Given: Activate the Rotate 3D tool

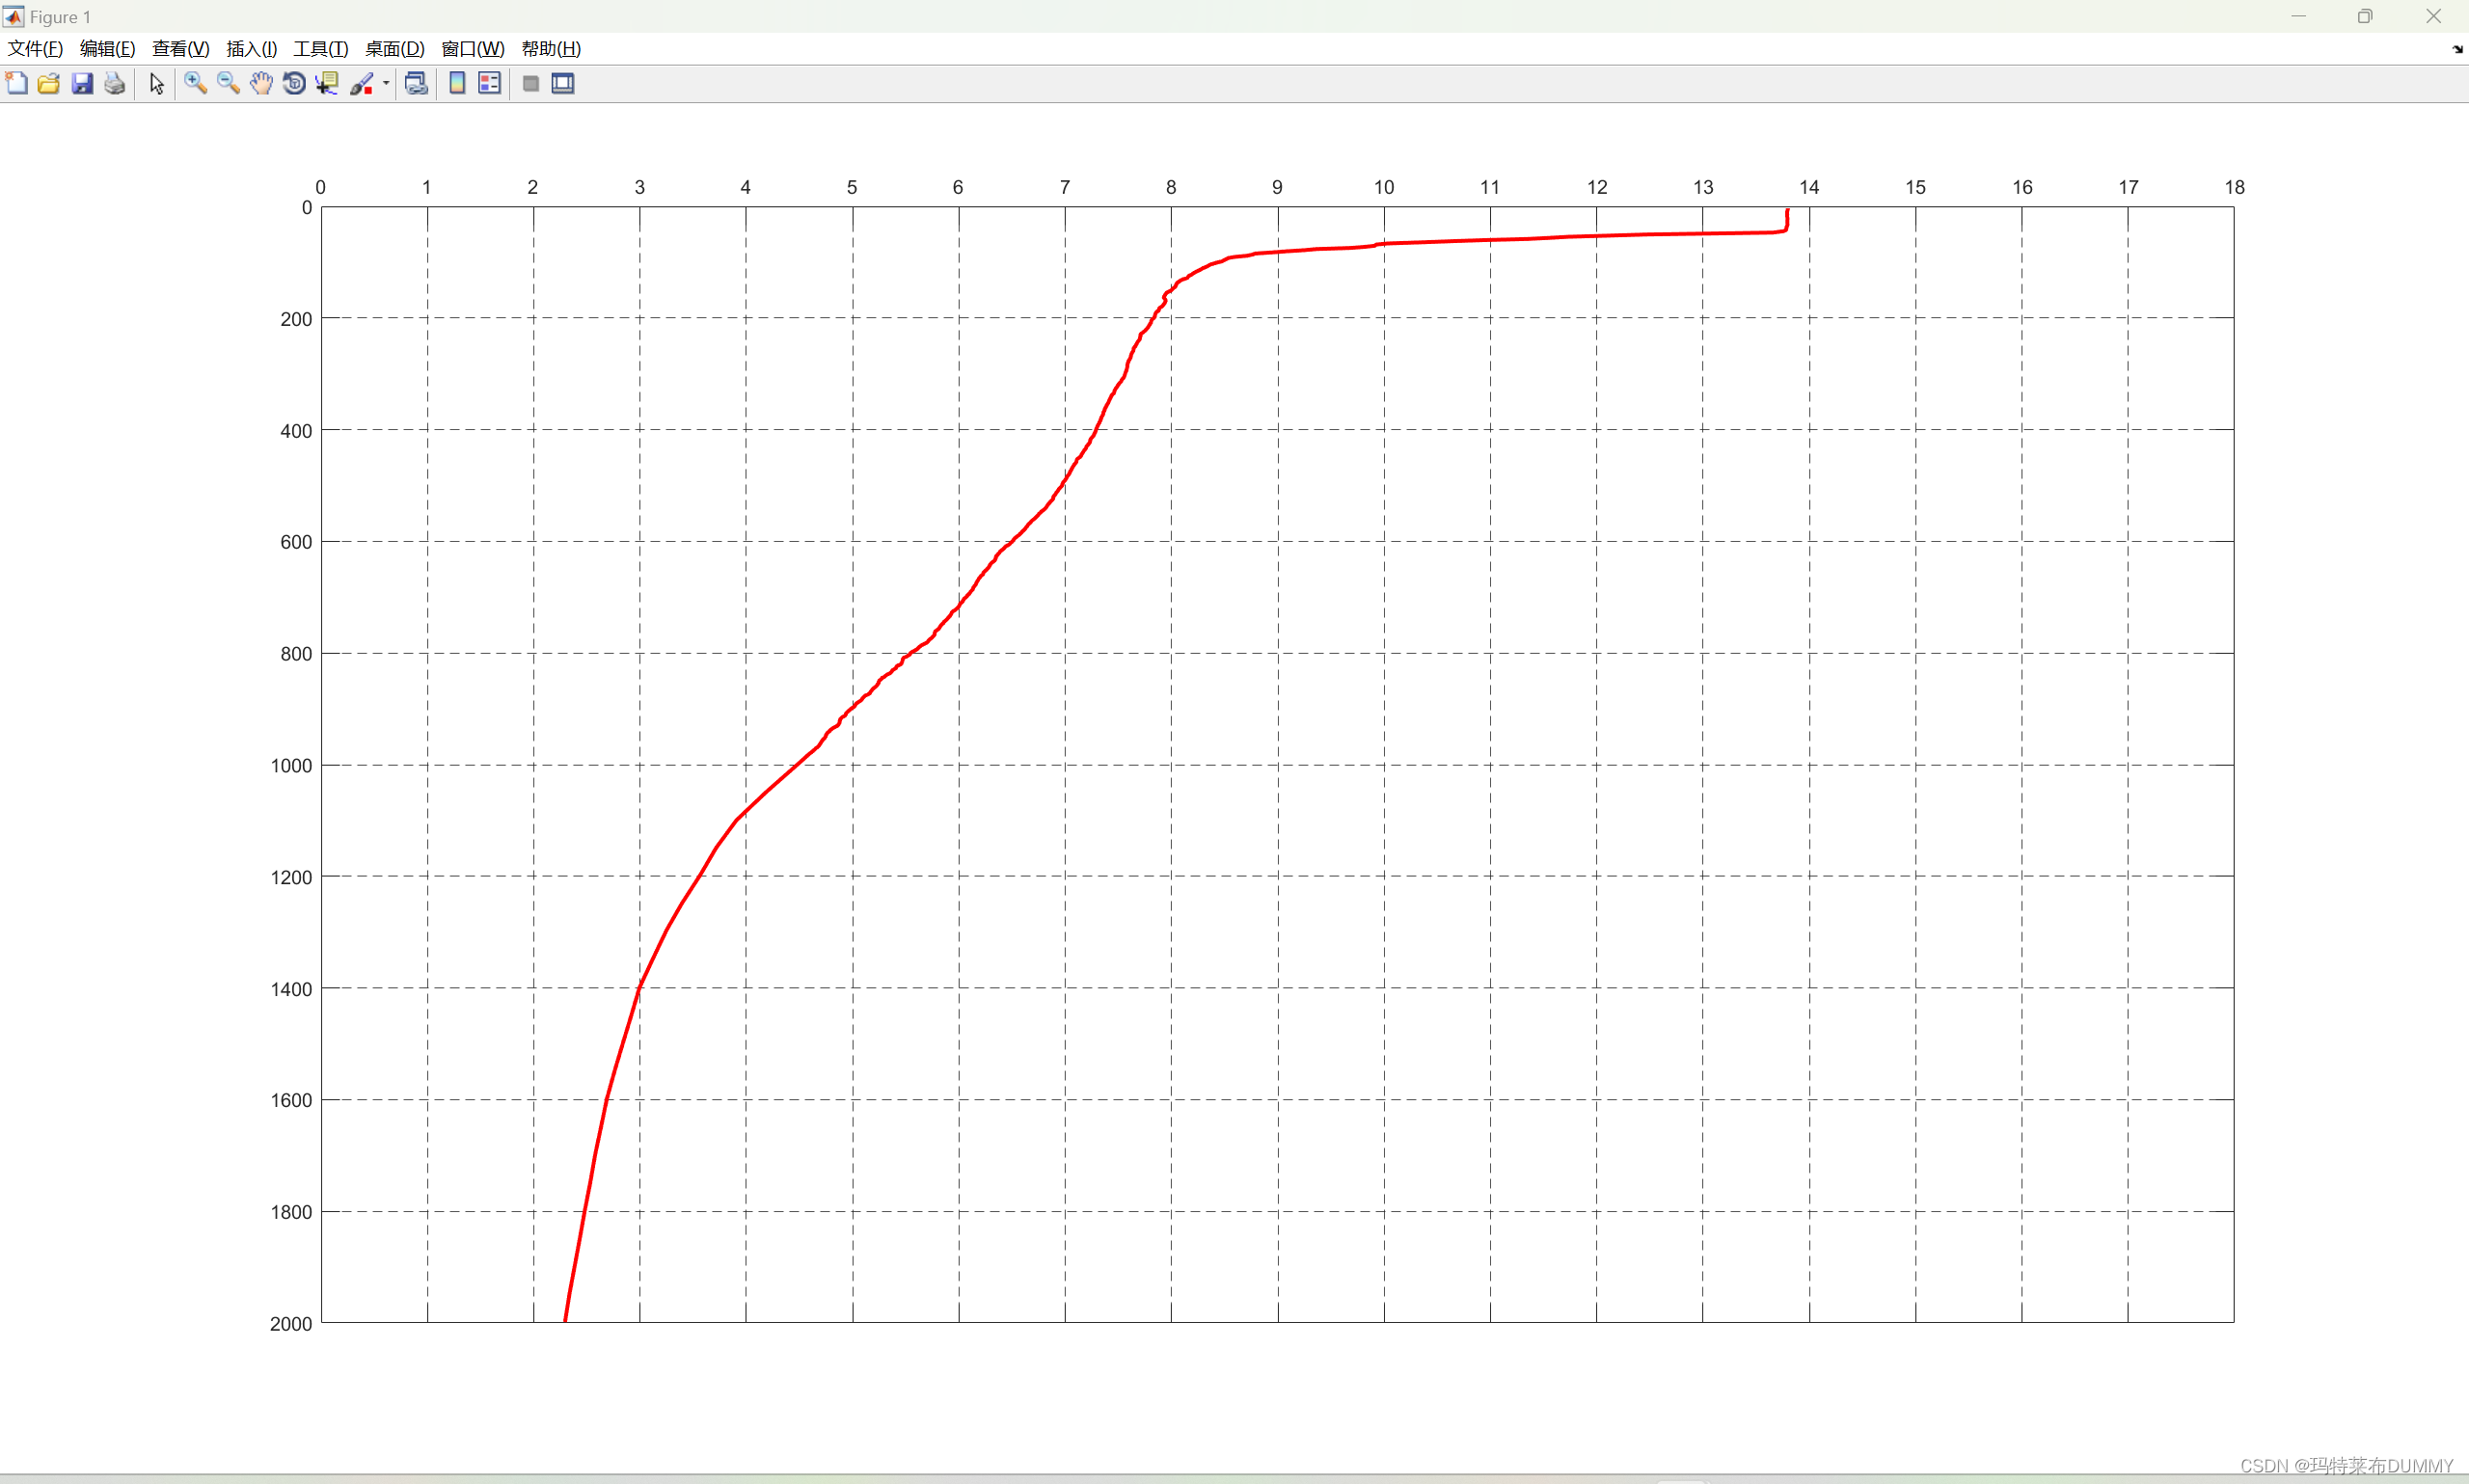Looking at the screenshot, I should tap(294, 84).
